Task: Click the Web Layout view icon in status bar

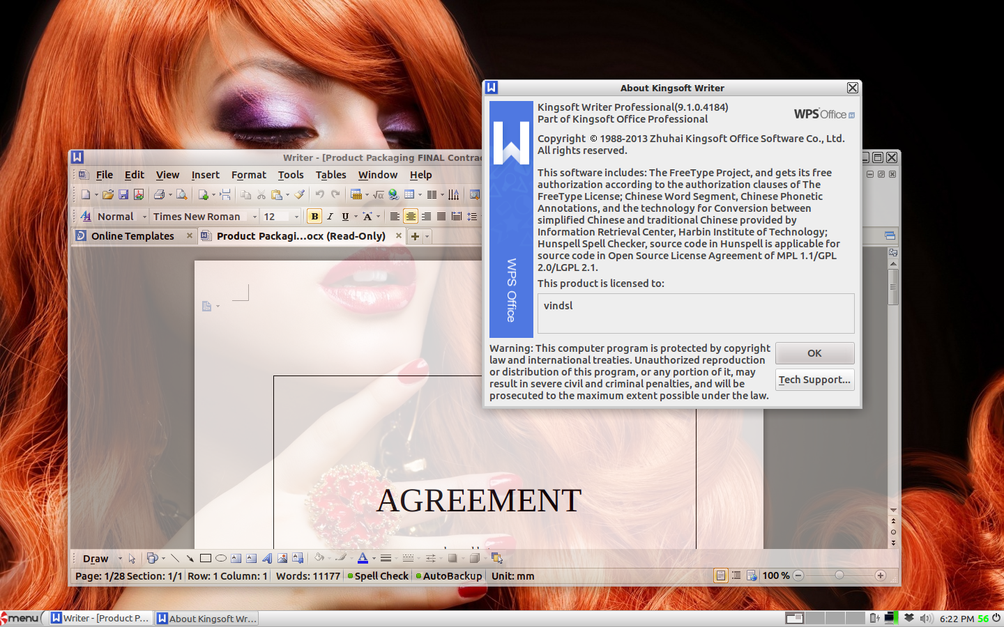Action: coord(752,575)
